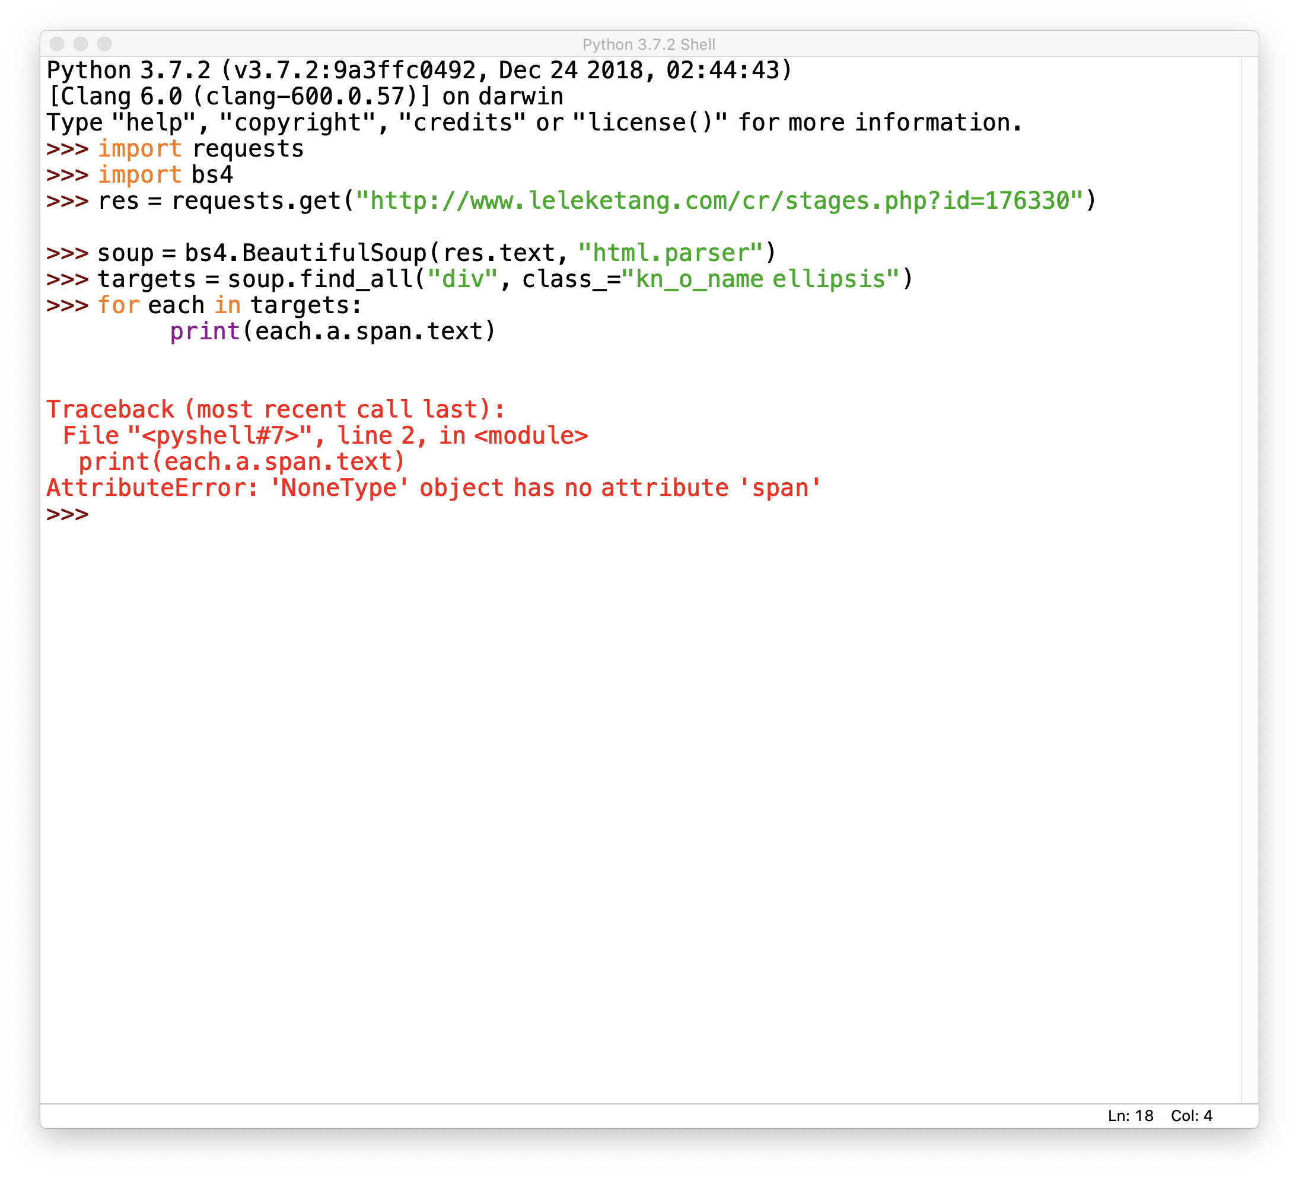Image resolution: width=1299 pixels, height=1178 pixels.
Task: Click the "html.parser" string
Action: click(670, 253)
